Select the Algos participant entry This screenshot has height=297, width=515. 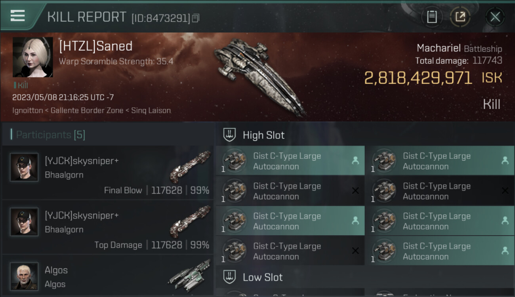[x=108, y=277]
